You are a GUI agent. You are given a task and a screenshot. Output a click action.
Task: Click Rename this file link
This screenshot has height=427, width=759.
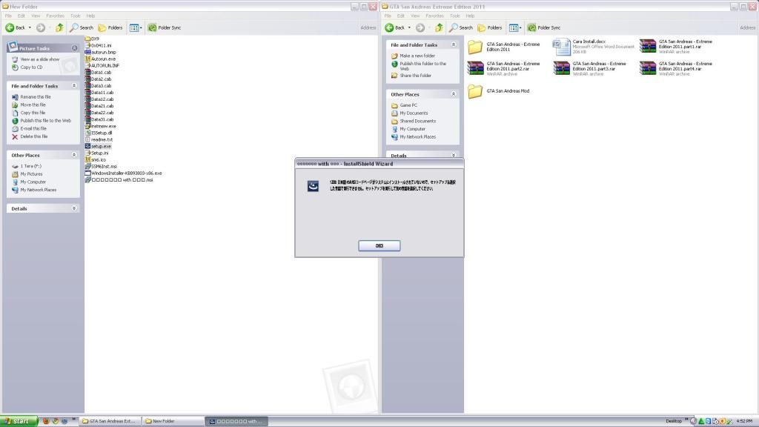(x=36, y=97)
